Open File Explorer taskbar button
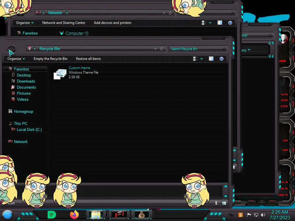 pyautogui.click(x=96, y=215)
